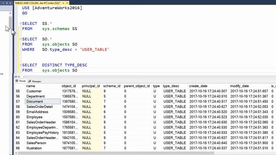The image size is (276, 155).
Task: Click the results grid horizontal scrollbar
Action: (116, 153)
